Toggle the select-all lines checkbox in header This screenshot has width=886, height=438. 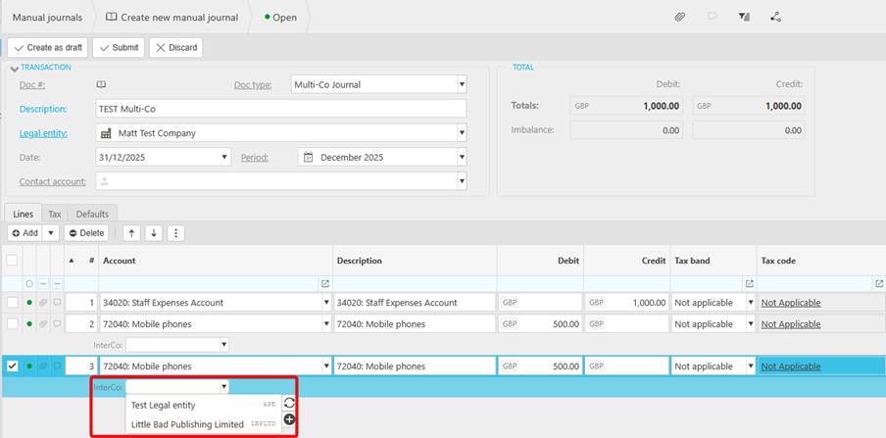pyautogui.click(x=12, y=261)
